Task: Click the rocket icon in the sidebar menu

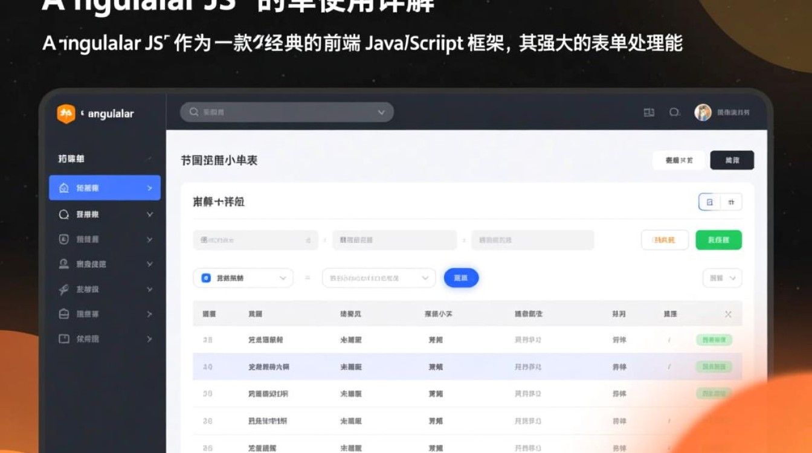Action: point(64,289)
